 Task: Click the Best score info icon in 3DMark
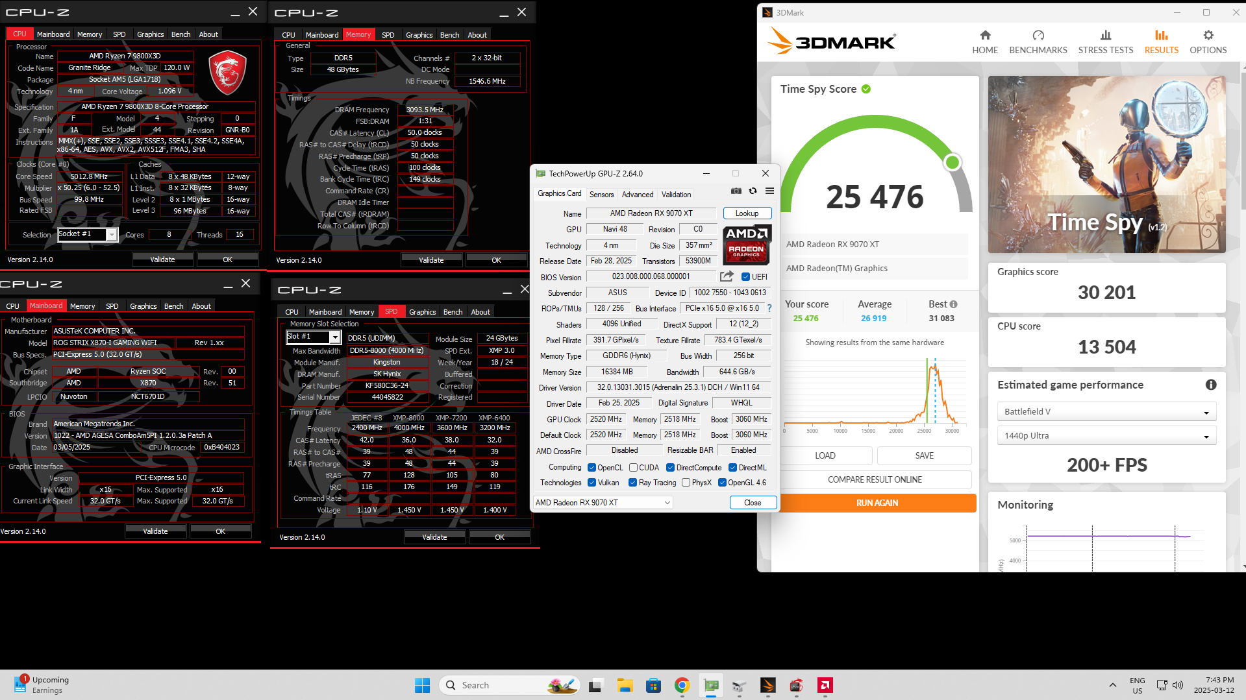953,304
